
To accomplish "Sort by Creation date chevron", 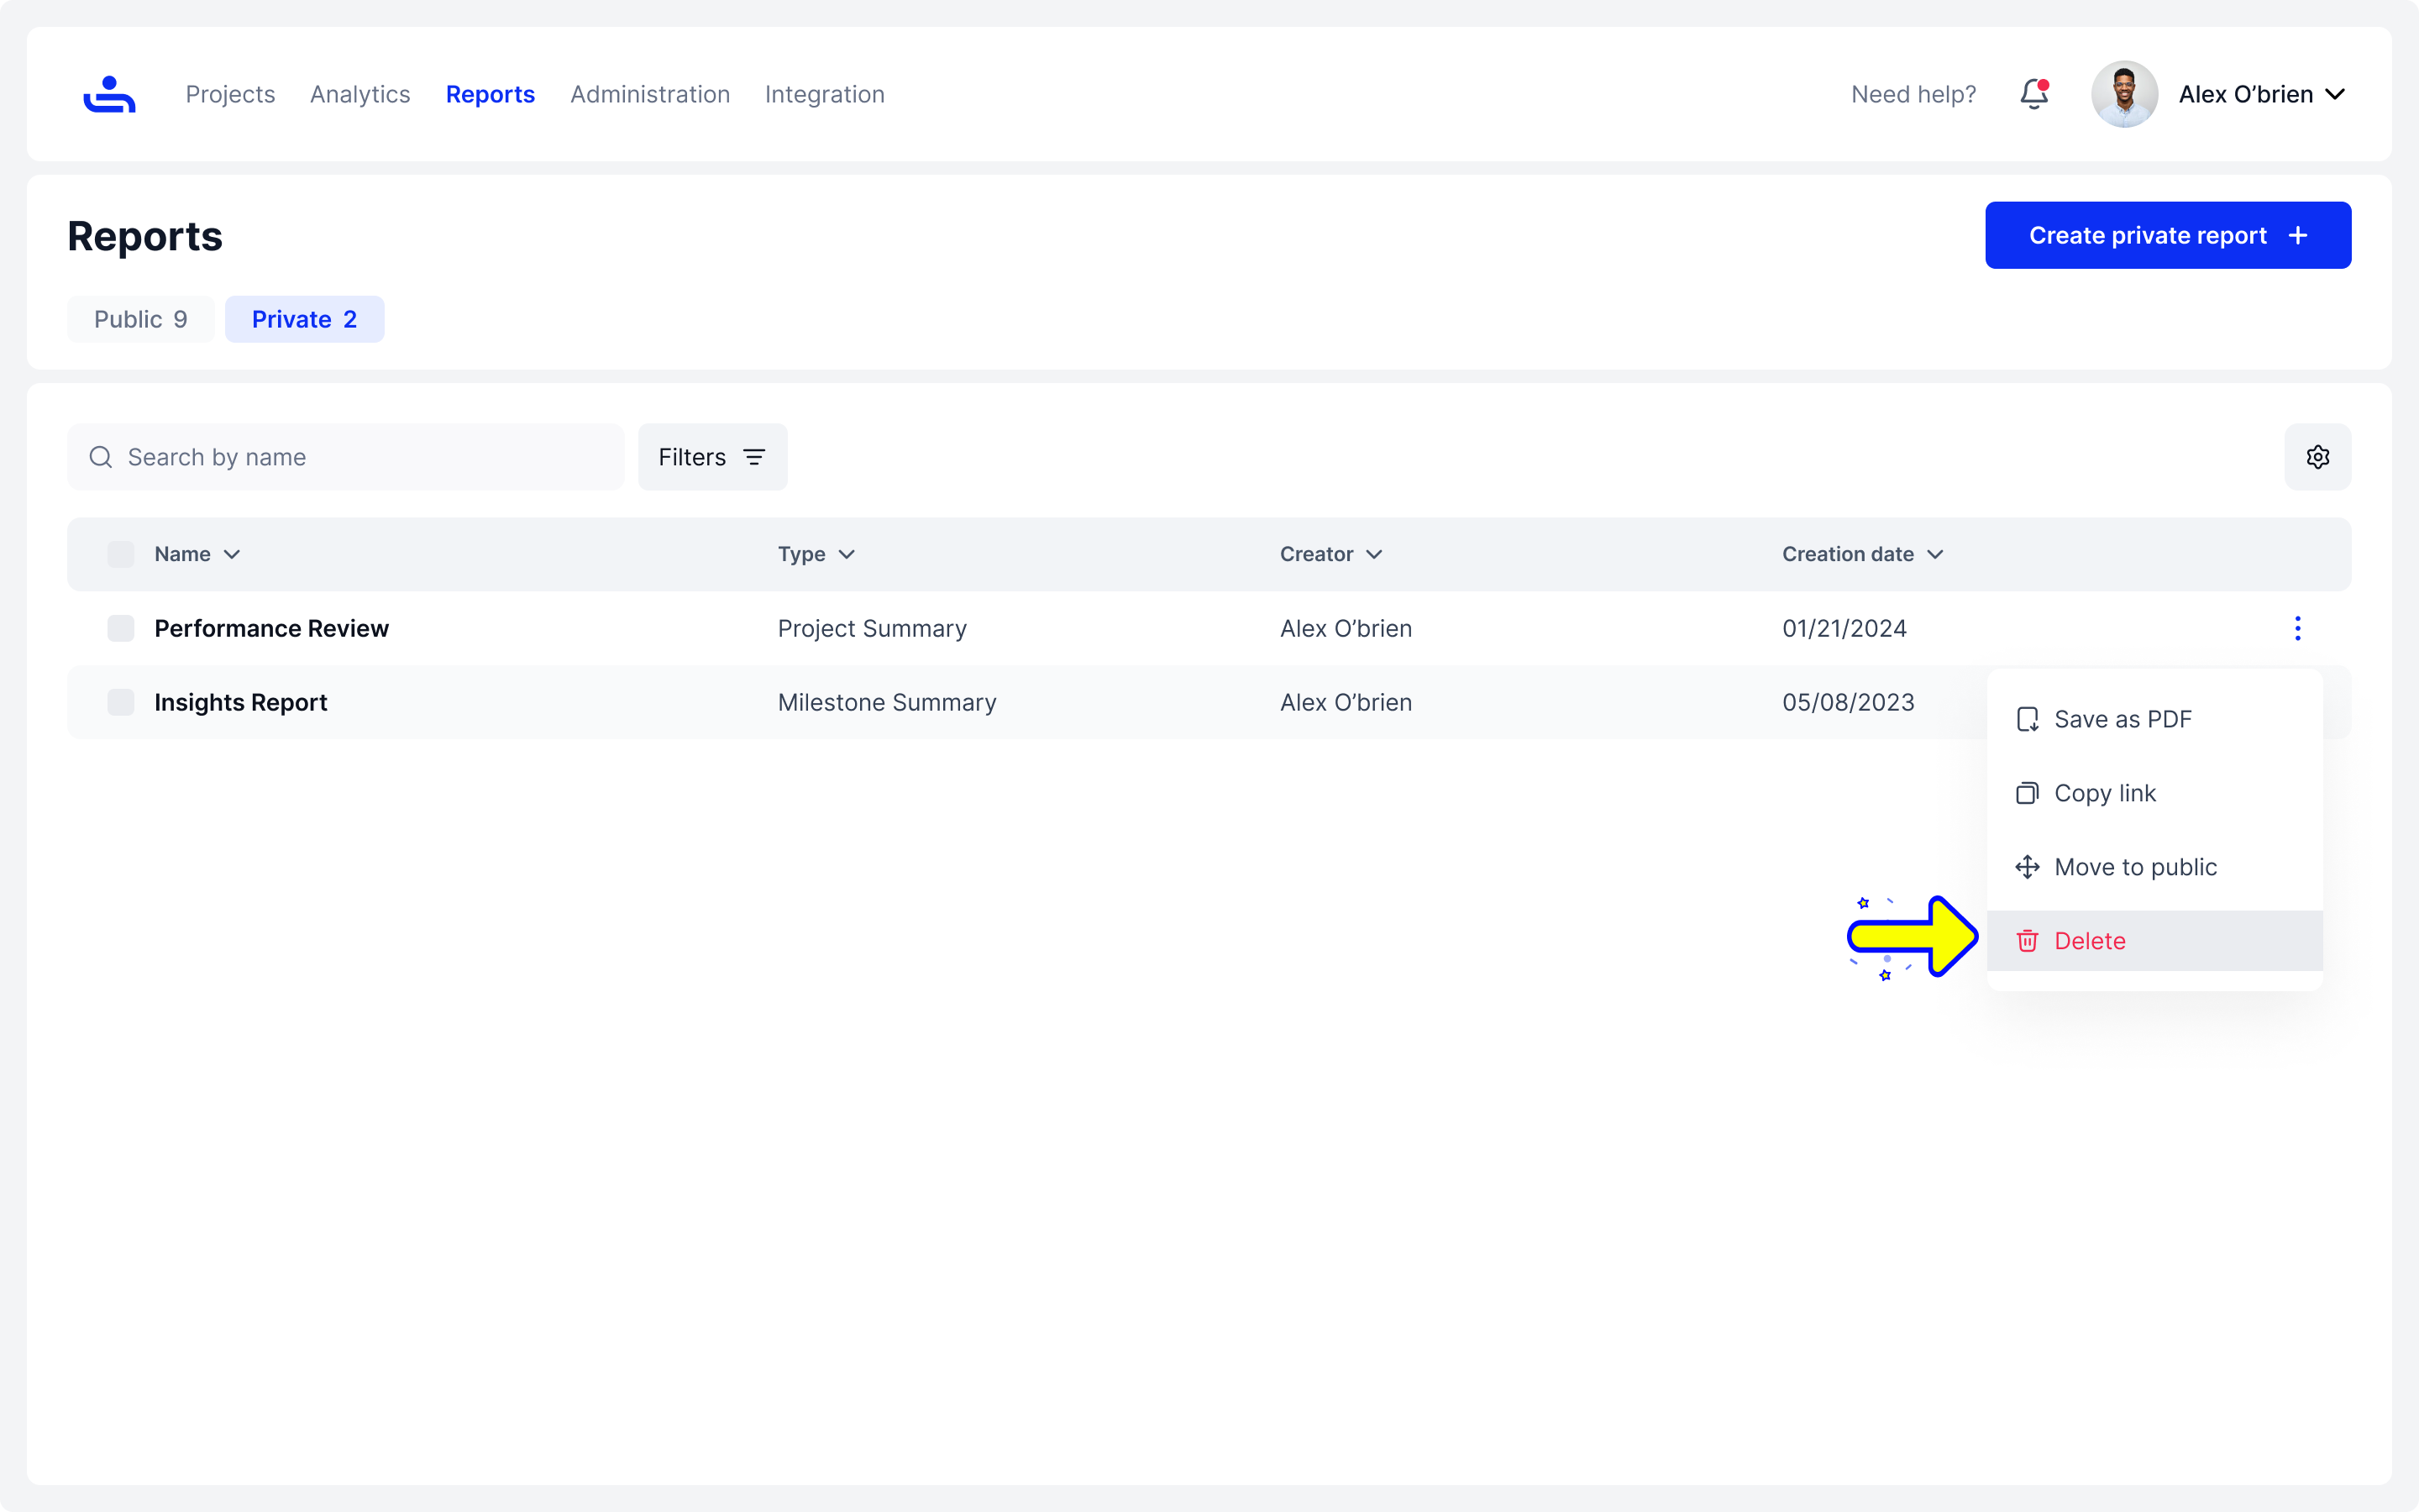I will (x=1935, y=554).
